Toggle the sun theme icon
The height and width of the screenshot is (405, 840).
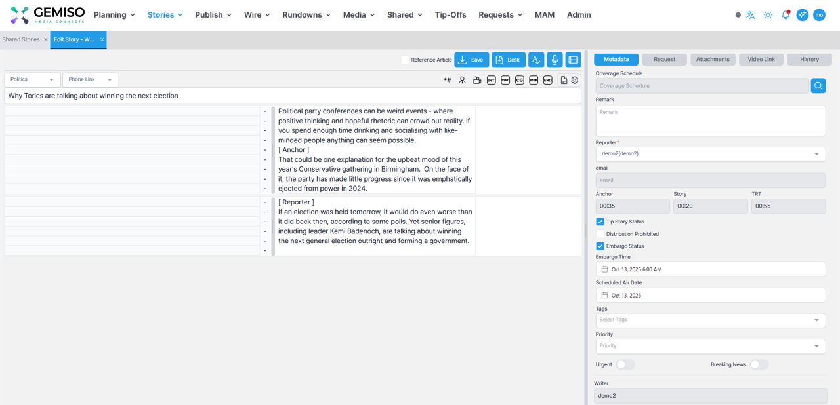pyautogui.click(x=768, y=15)
